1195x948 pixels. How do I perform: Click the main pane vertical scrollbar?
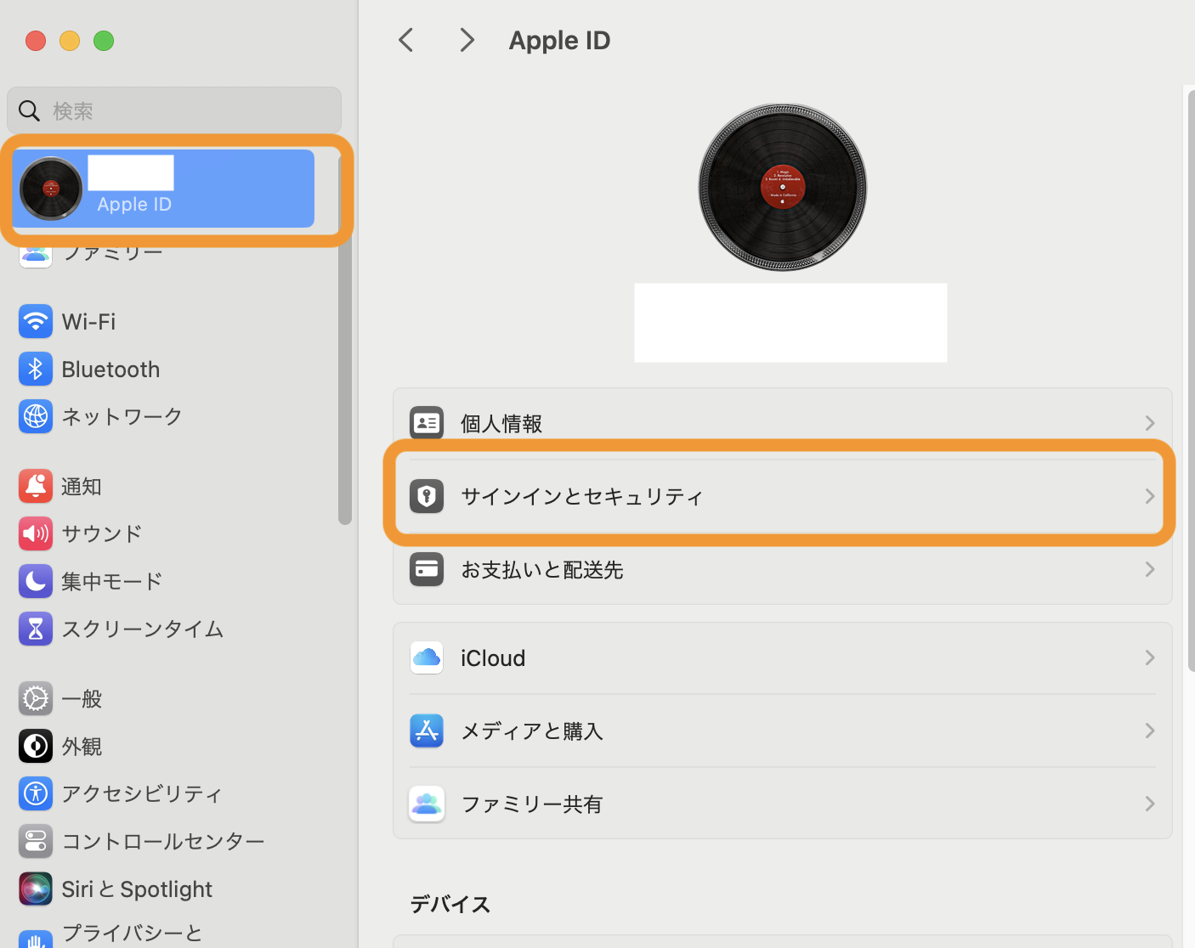(x=1191, y=381)
